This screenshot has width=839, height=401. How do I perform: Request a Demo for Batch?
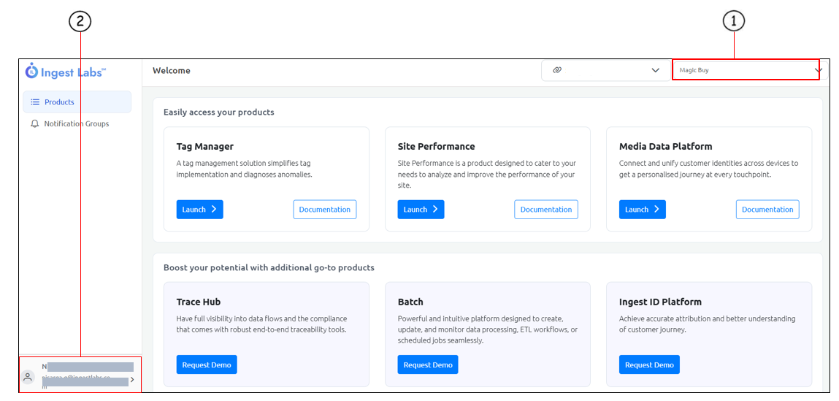428,364
